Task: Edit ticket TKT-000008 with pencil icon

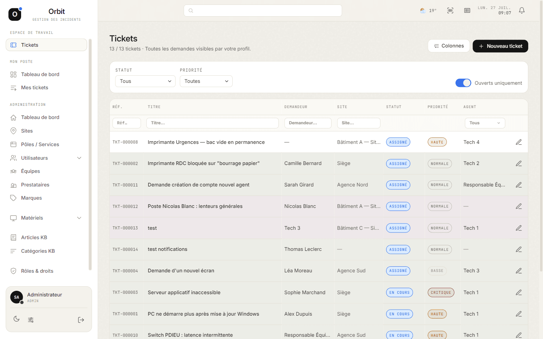Action: click(519, 142)
